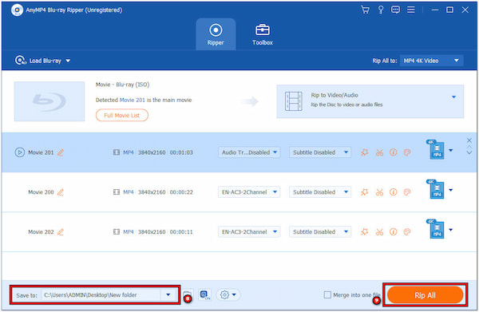Viewport: 479px width, 312px height.
Task: Select the Movie 200 row title
Action: coord(41,192)
